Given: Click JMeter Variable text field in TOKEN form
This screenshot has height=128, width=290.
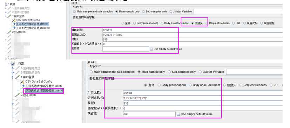Looking at the screenshot, I should [238, 12].
